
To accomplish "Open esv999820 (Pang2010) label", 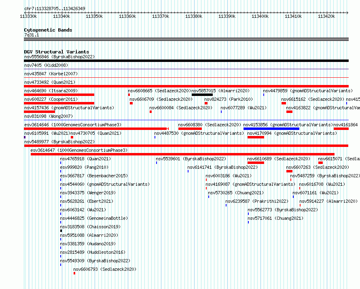I will click(84, 167).
